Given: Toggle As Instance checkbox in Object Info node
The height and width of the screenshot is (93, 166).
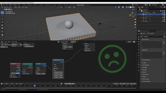Looking at the screenshot, I should pyautogui.click(x=11, y=77).
